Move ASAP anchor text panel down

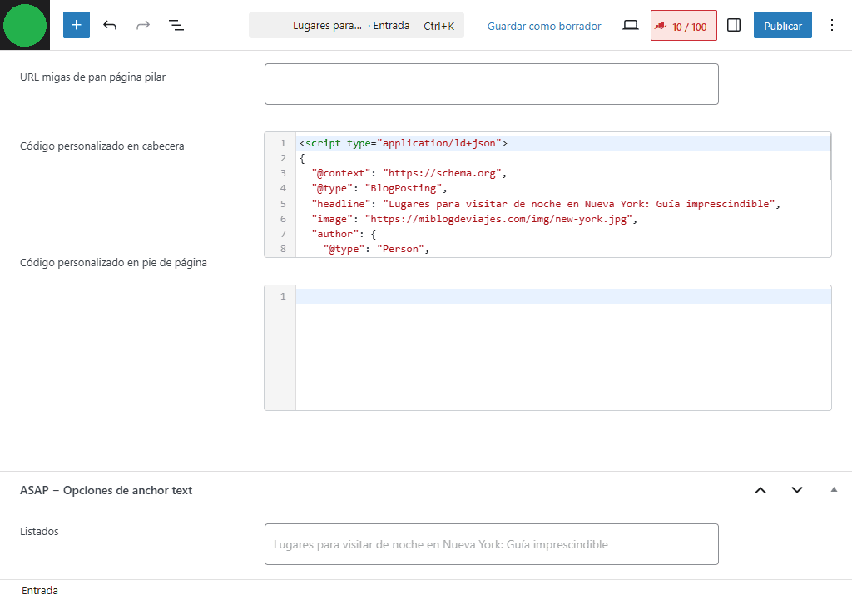[x=797, y=490]
